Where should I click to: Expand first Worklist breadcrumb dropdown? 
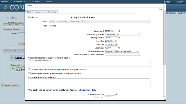36,2
